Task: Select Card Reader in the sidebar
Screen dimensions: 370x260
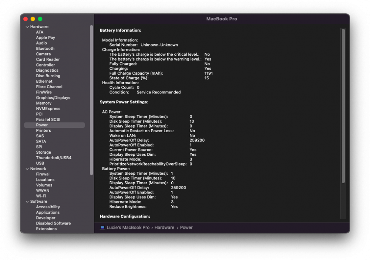Action: tap(48, 59)
